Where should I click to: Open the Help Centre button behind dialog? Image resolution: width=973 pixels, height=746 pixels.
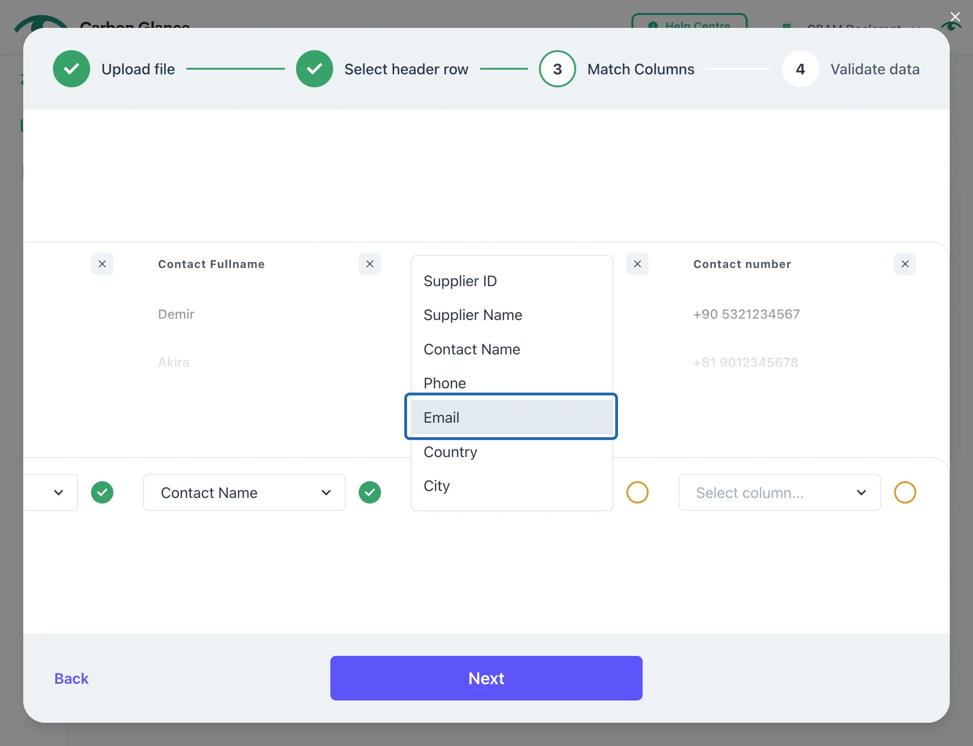coord(690,21)
